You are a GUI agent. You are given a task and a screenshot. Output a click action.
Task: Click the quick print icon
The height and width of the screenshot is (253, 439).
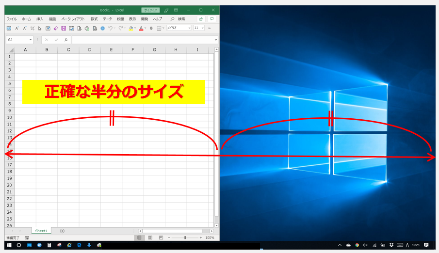(x=87, y=28)
